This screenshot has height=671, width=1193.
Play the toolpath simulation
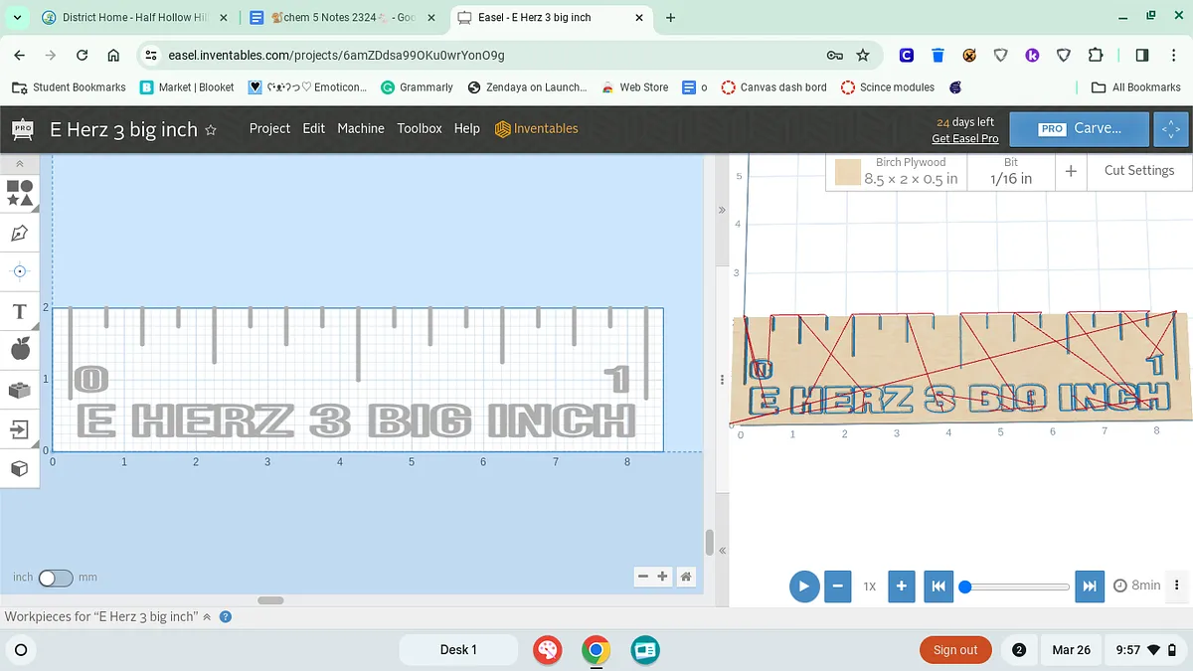804,586
